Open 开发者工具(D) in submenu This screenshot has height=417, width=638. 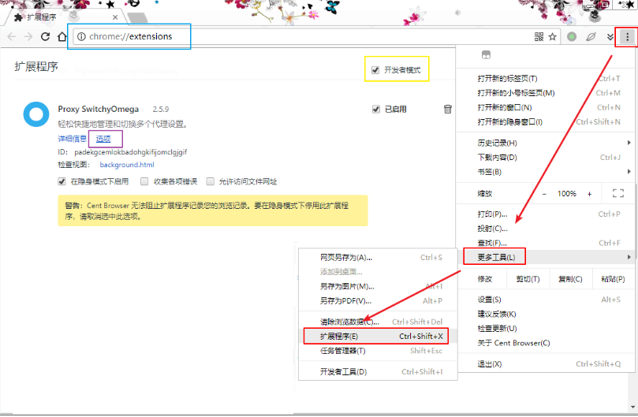378,372
